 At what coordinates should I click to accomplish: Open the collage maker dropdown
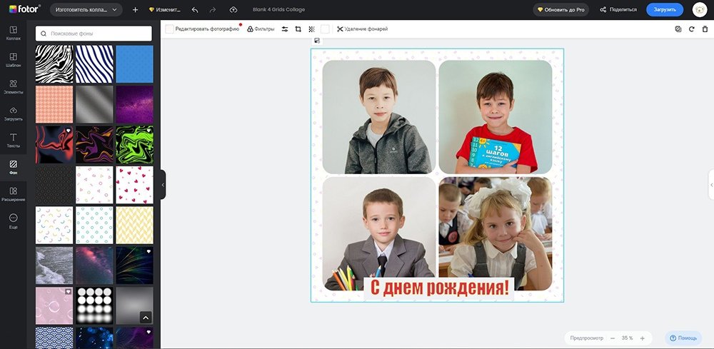point(86,9)
